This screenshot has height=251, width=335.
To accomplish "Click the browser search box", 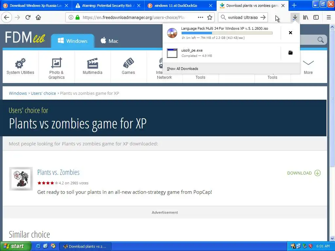I will click(x=243, y=17).
